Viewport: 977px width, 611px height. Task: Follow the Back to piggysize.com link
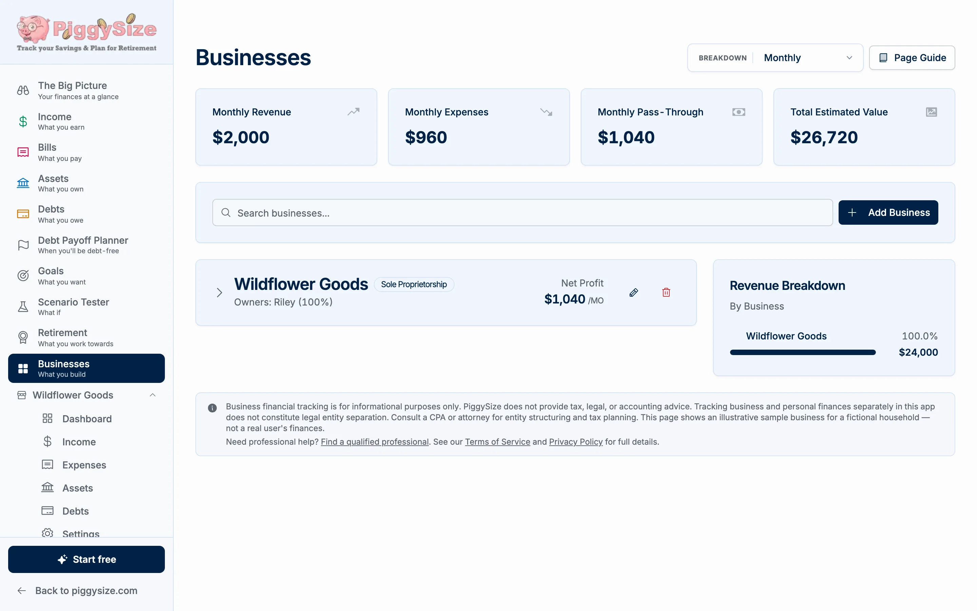tap(77, 590)
